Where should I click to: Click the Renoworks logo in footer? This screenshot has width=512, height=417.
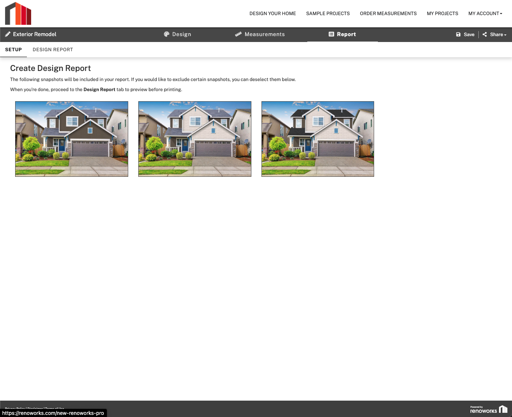coord(488,409)
